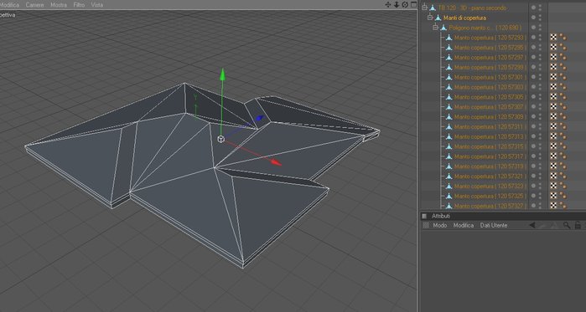Image resolution: width=586 pixels, height=312 pixels.
Task: Click the lock icon in Attributi panel
Action: click(x=578, y=225)
